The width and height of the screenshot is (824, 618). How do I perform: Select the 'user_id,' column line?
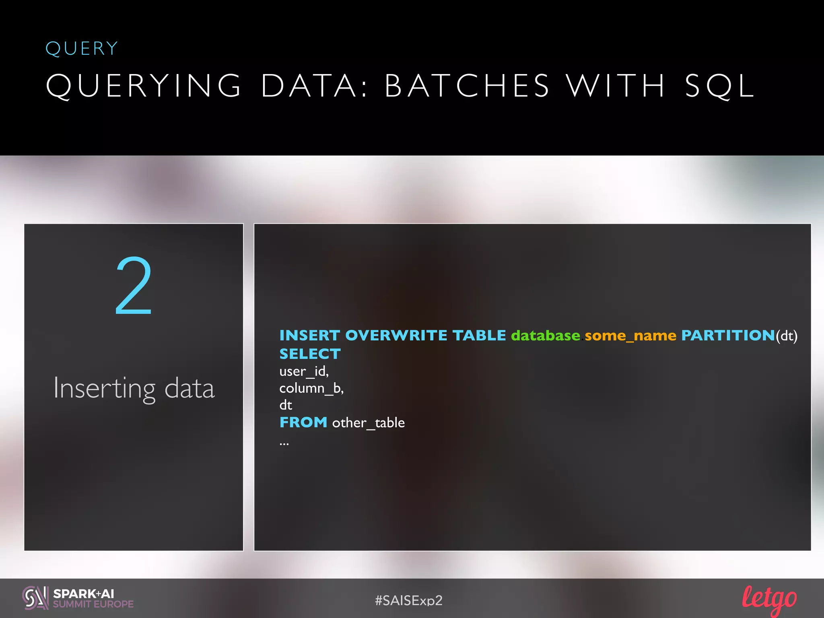tap(304, 371)
